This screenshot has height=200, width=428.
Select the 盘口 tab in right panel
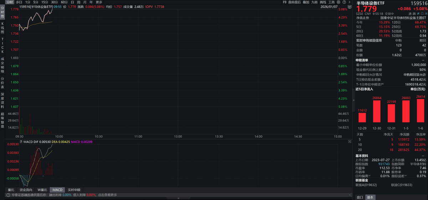click(x=360, y=197)
